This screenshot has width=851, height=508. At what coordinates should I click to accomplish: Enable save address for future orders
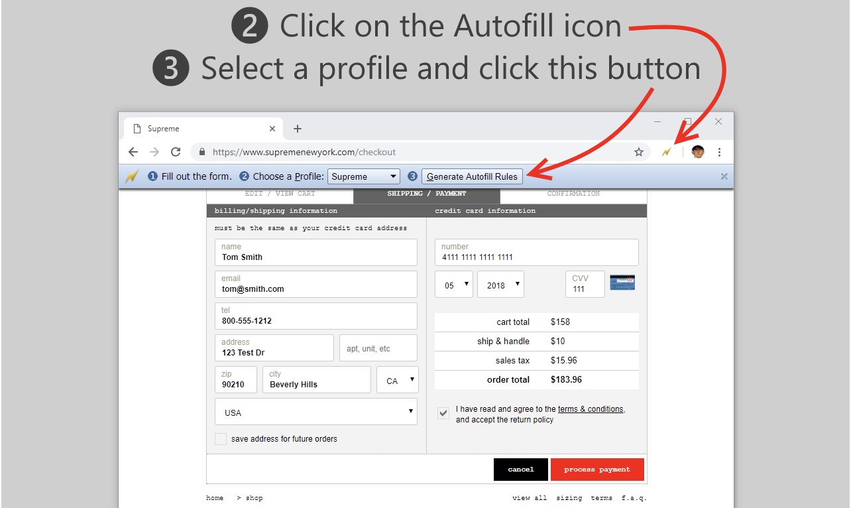pyautogui.click(x=221, y=439)
